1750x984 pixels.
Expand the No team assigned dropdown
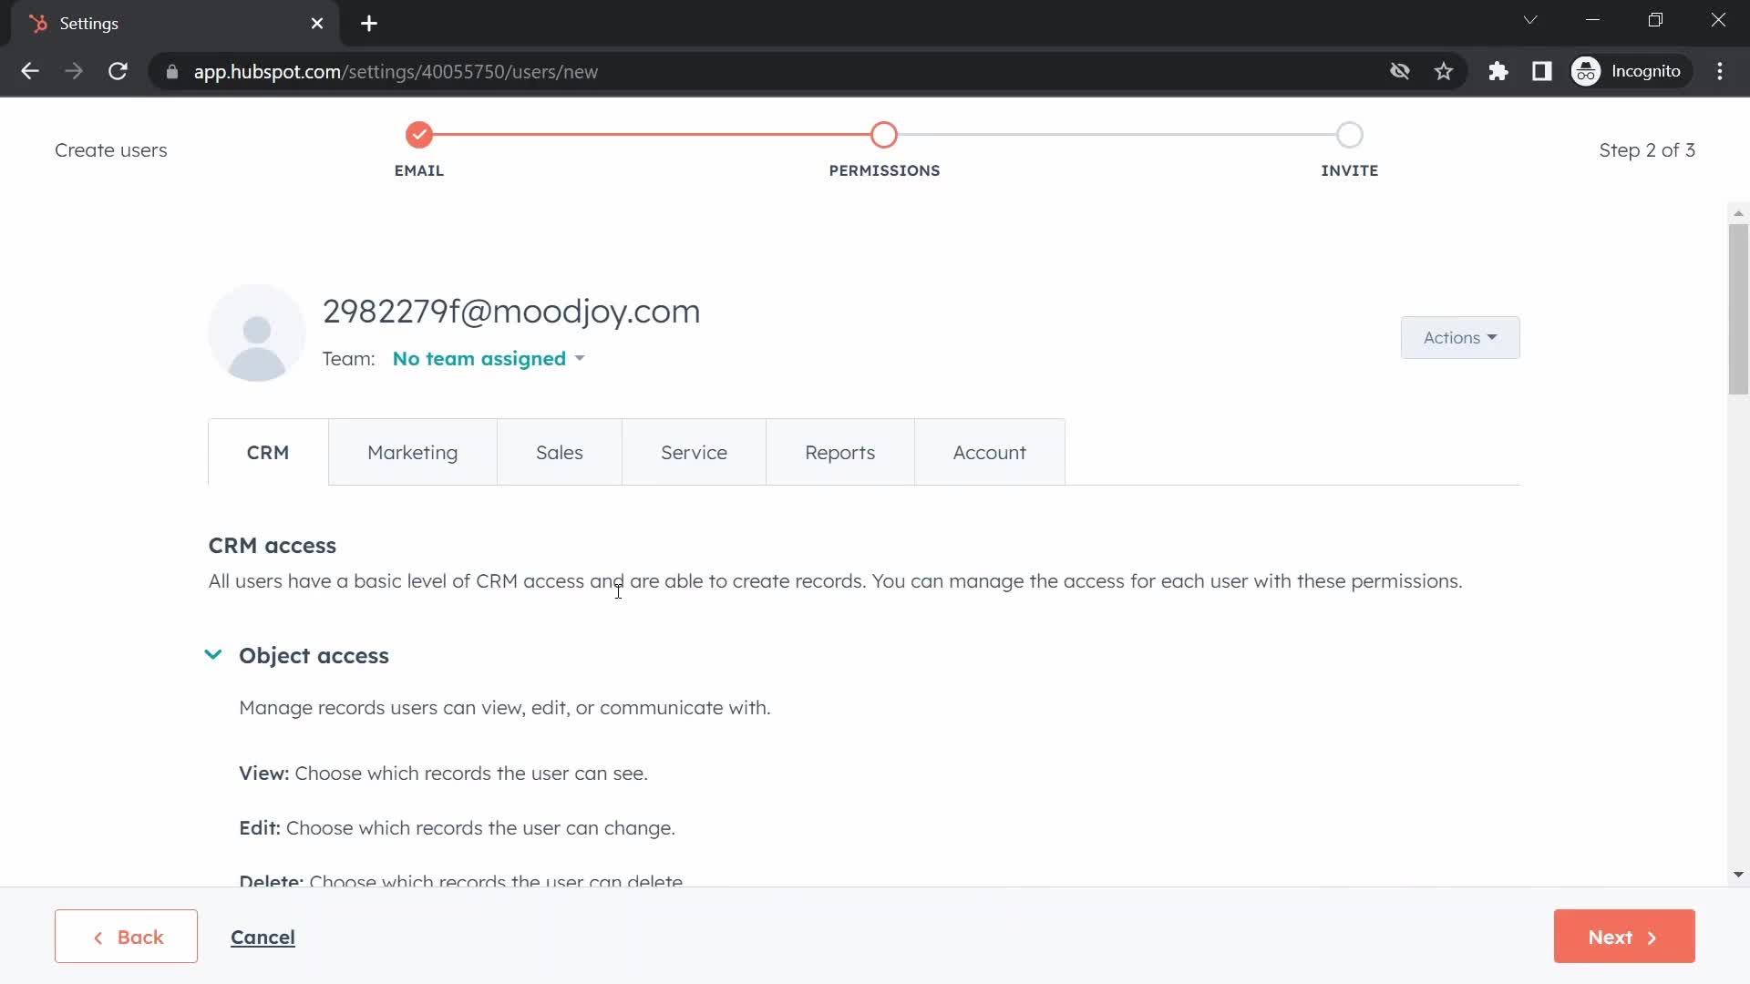[487, 358]
